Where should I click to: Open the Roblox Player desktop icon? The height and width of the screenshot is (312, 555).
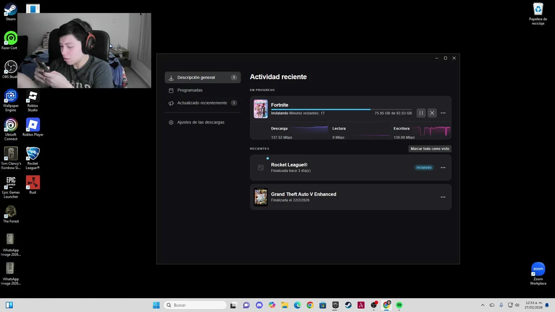pyautogui.click(x=33, y=127)
